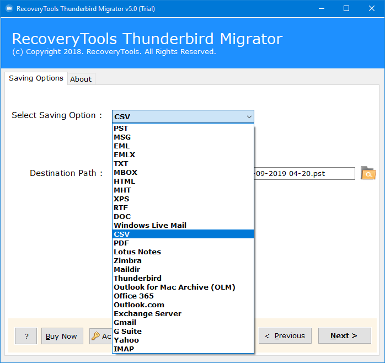
Task: Click the Buy Now button
Action: point(62,336)
